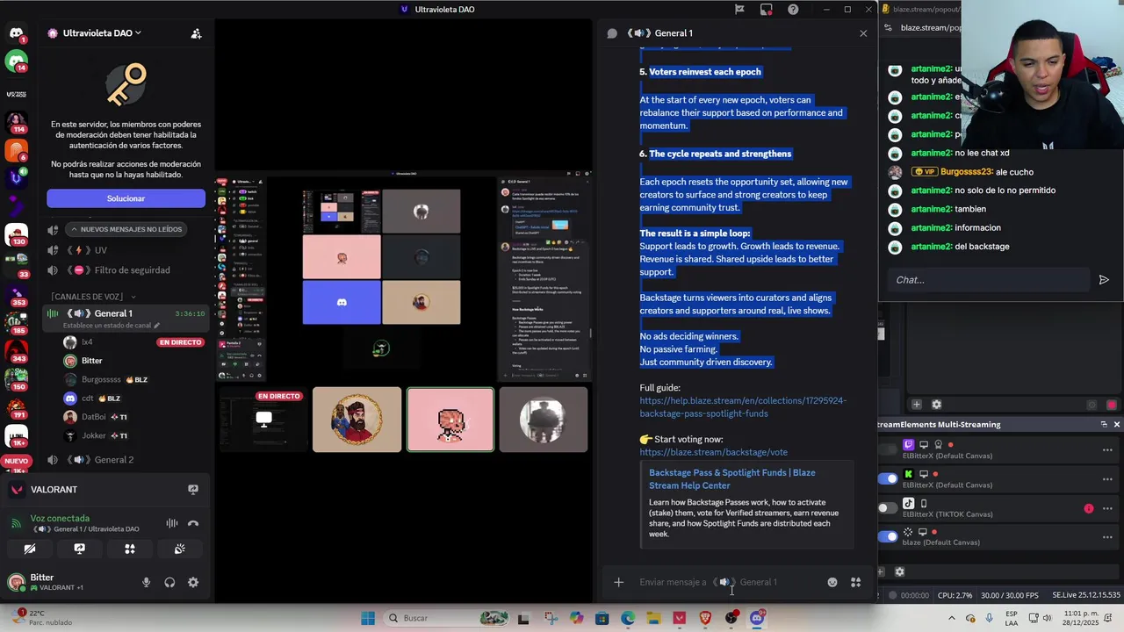The height and width of the screenshot is (632, 1124).
Task: Enable the TikTok canvas stream toggle
Action: 888,508
